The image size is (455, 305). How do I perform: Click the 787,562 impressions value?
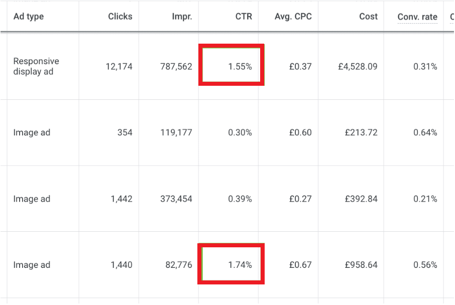(x=176, y=67)
